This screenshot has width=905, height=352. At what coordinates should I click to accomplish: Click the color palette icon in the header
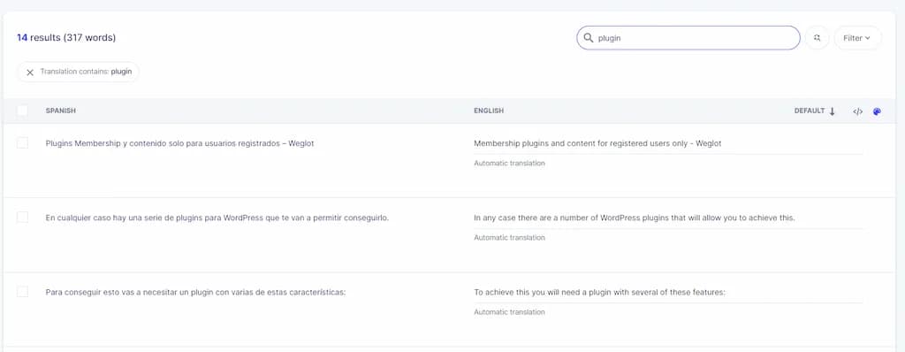pyautogui.click(x=877, y=111)
